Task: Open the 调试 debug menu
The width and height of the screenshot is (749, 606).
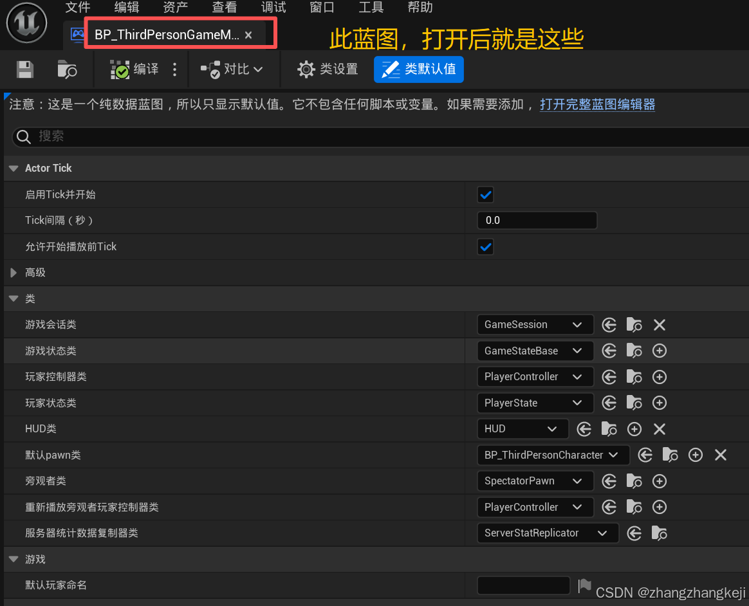Action: click(273, 7)
